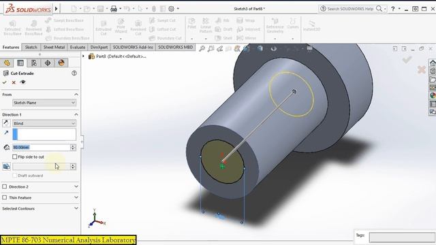Screen dimensions: 436x245
Task: Open the SOLIDWORKS Resources home icon
Action: tap(433, 63)
